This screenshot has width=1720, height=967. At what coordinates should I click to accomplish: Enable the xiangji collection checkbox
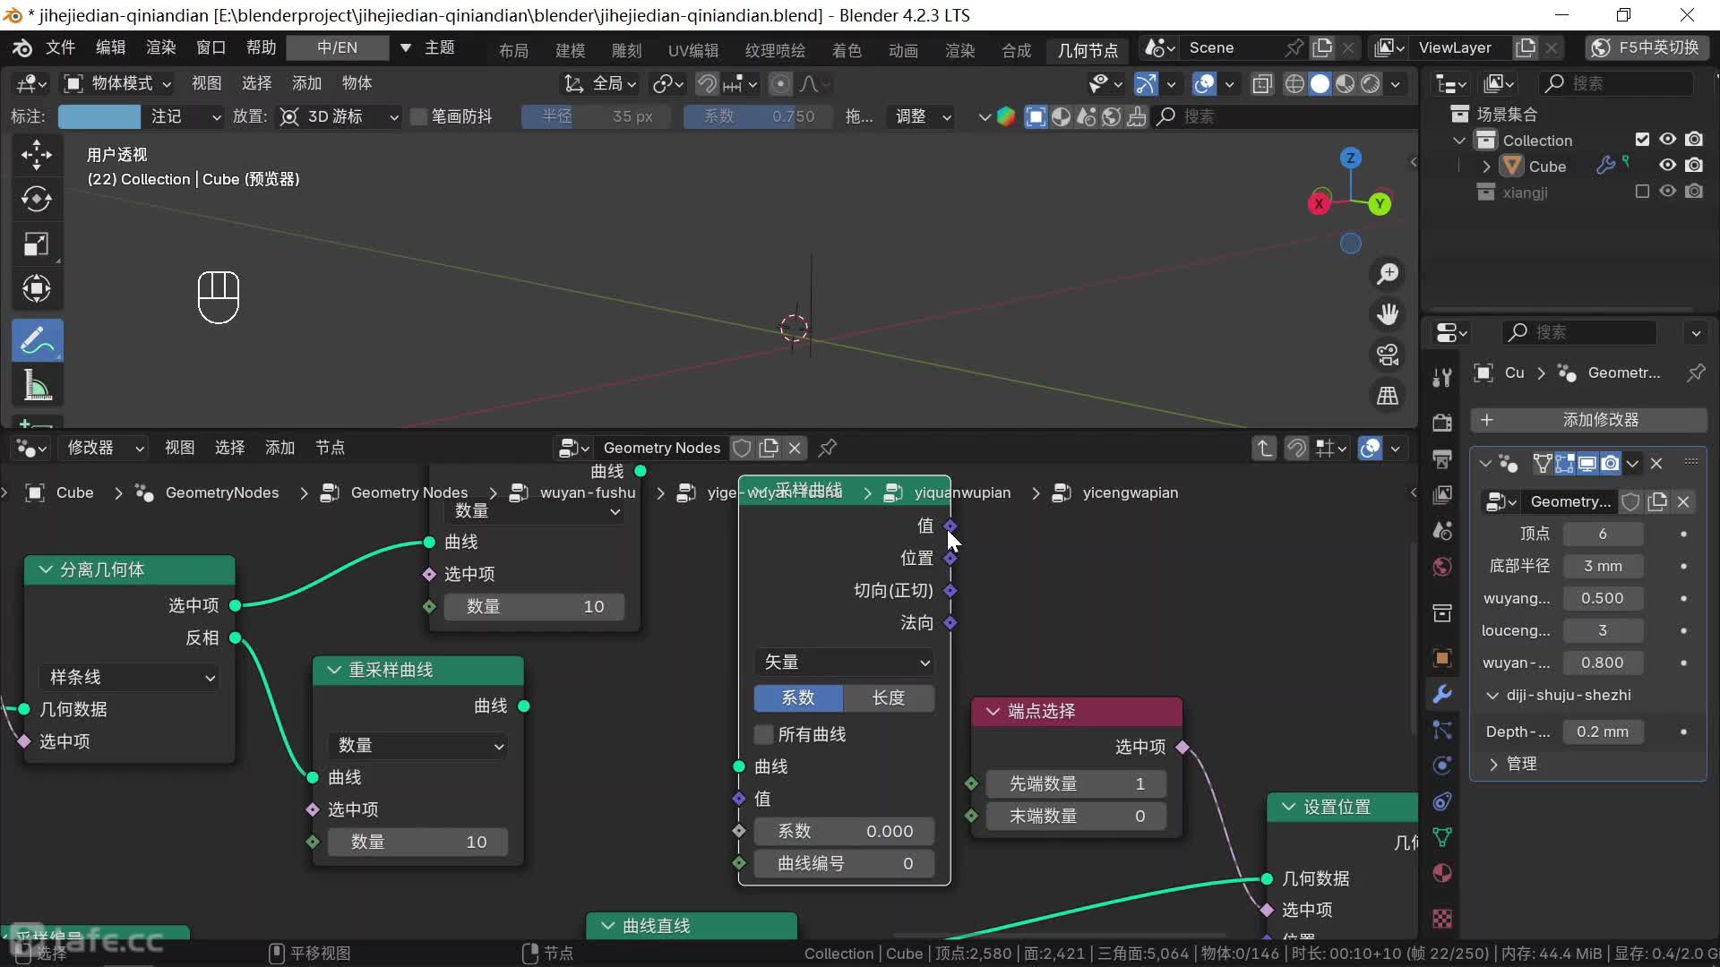(1642, 192)
